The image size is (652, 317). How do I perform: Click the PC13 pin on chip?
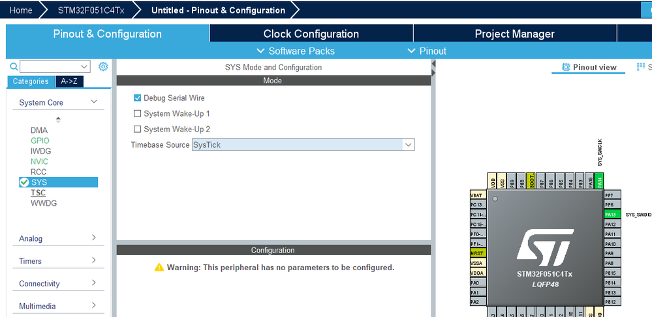tap(478, 204)
